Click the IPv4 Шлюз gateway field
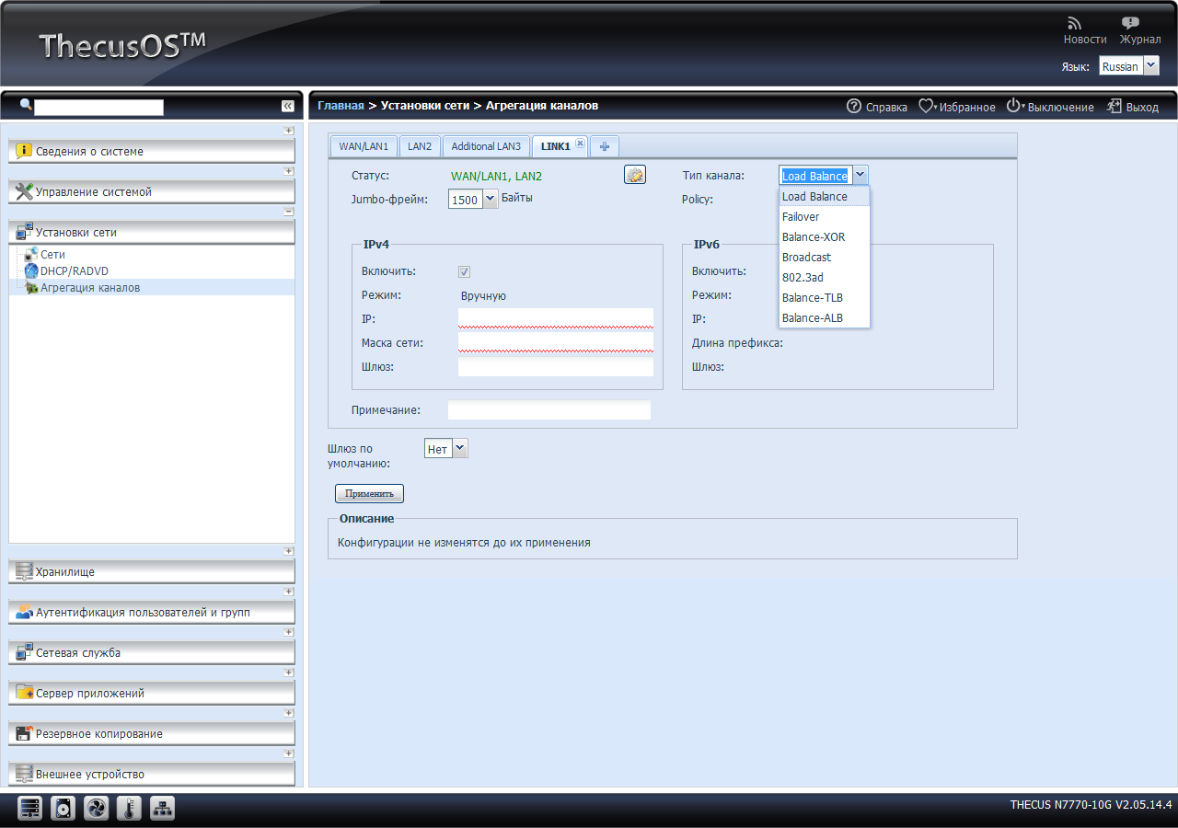 point(556,367)
